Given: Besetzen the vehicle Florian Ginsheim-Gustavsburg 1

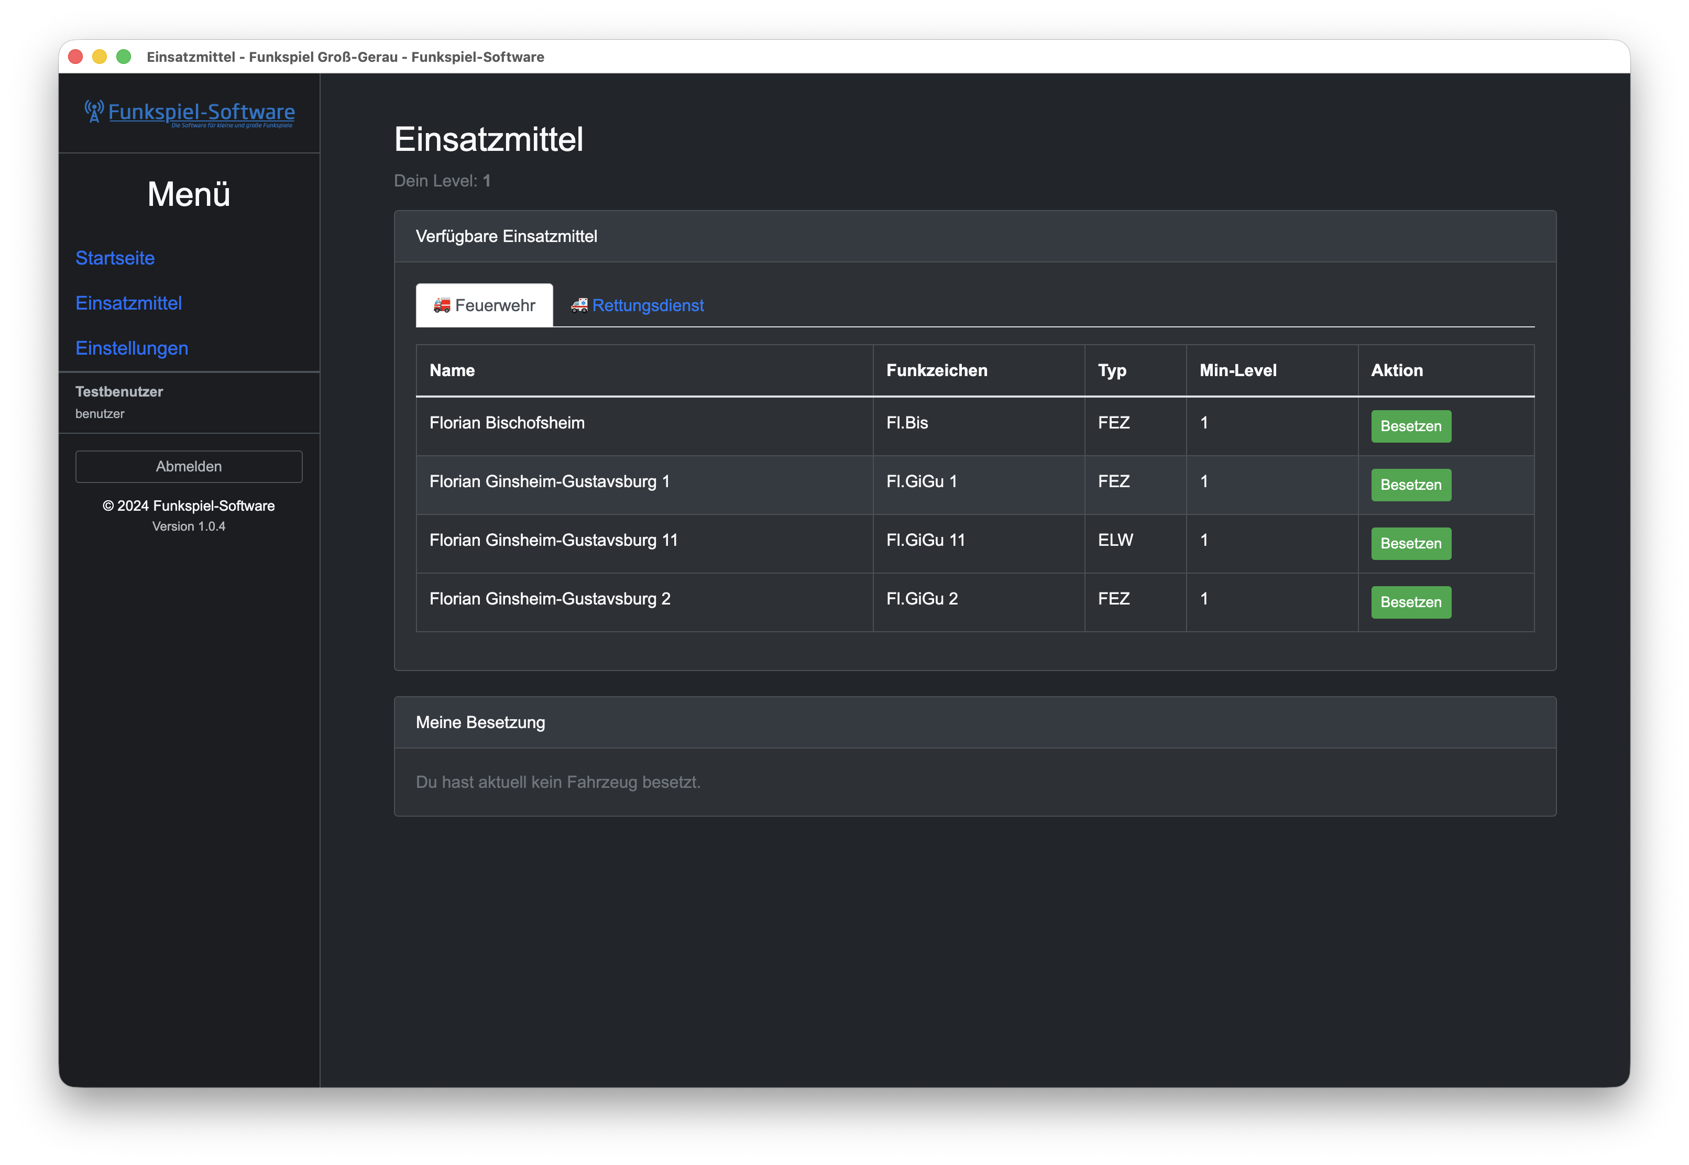Looking at the screenshot, I should click(1410, 485).
